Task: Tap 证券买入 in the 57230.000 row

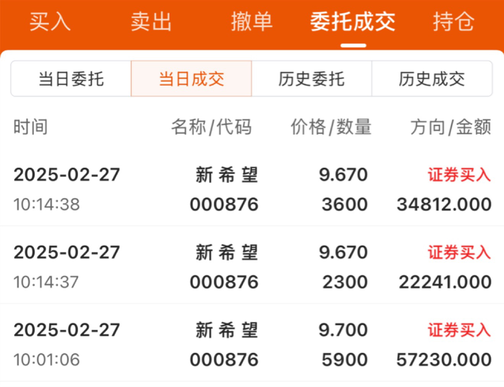Action: tap(459, 330)
